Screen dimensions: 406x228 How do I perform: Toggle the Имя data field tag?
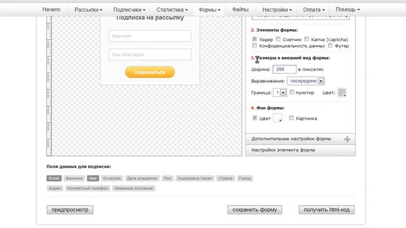tap(93, 179)
